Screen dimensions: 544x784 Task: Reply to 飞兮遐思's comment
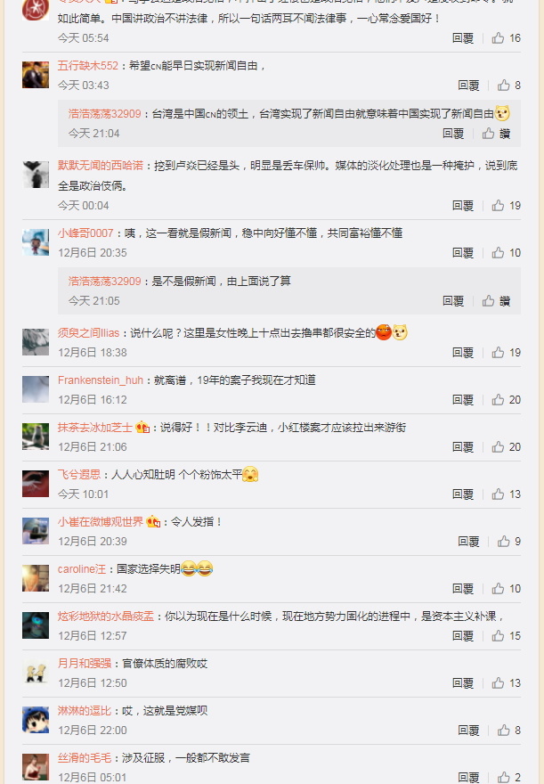[463, 494]
